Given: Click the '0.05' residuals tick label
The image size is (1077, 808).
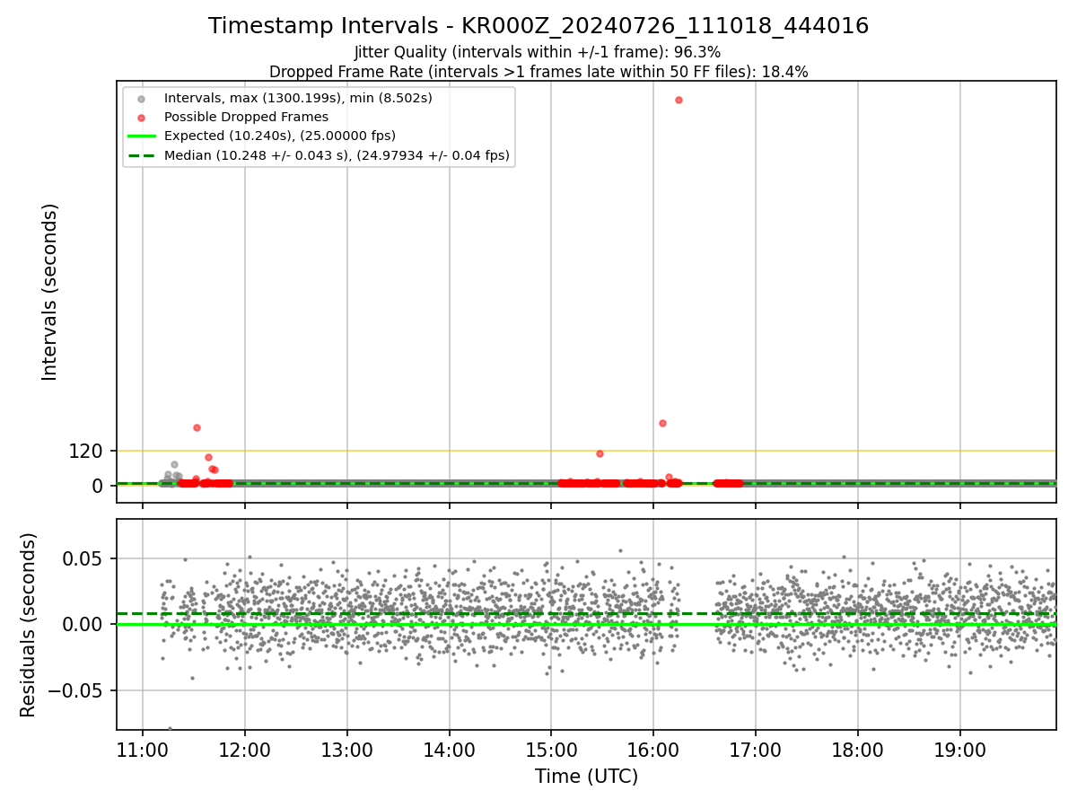Looking at the screenshot, I should point(84,559).
